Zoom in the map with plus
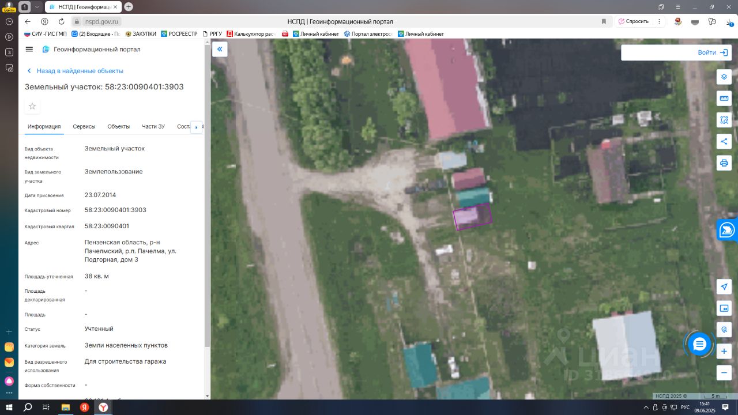 click(x=724, y=351)
